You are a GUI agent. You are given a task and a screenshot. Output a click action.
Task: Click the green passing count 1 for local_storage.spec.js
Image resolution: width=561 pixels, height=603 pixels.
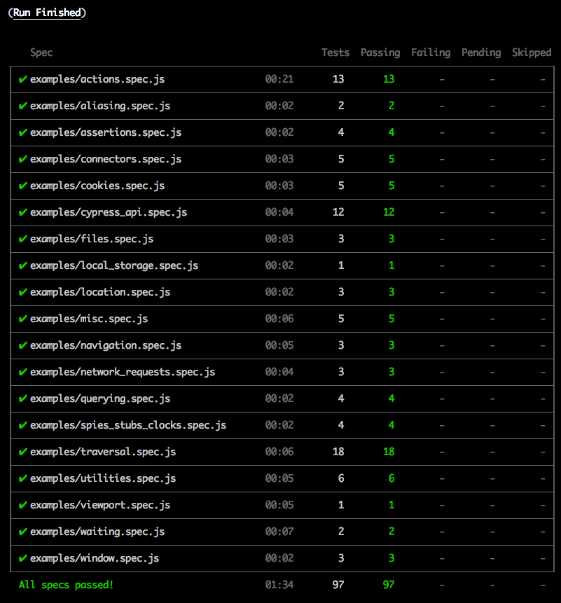(392, 265)
